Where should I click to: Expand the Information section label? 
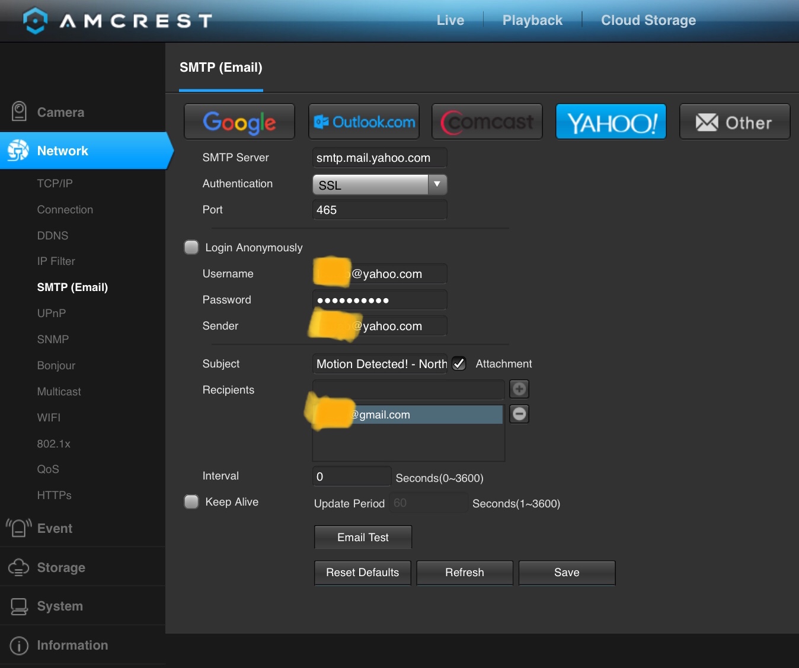pos(72,645)
